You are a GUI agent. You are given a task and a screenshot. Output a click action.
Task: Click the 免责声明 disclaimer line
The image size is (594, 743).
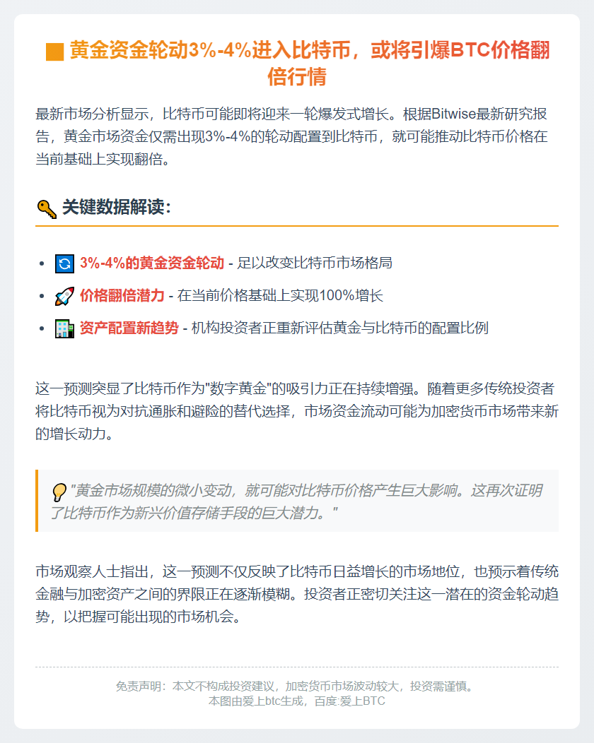click(x=297, y=686)
